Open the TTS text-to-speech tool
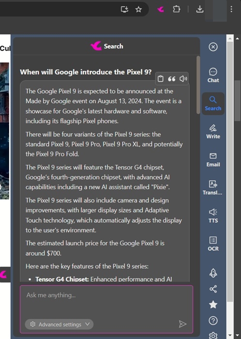Viewport: 241px width, 339px height. click(x=213, y=216)
